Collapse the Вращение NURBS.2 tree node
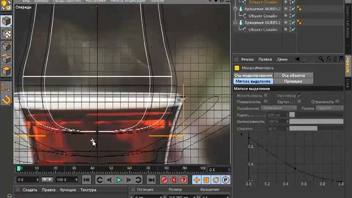The width and height of the screenshot is (352, 198). pyautogui.click(x=235, y=9)
